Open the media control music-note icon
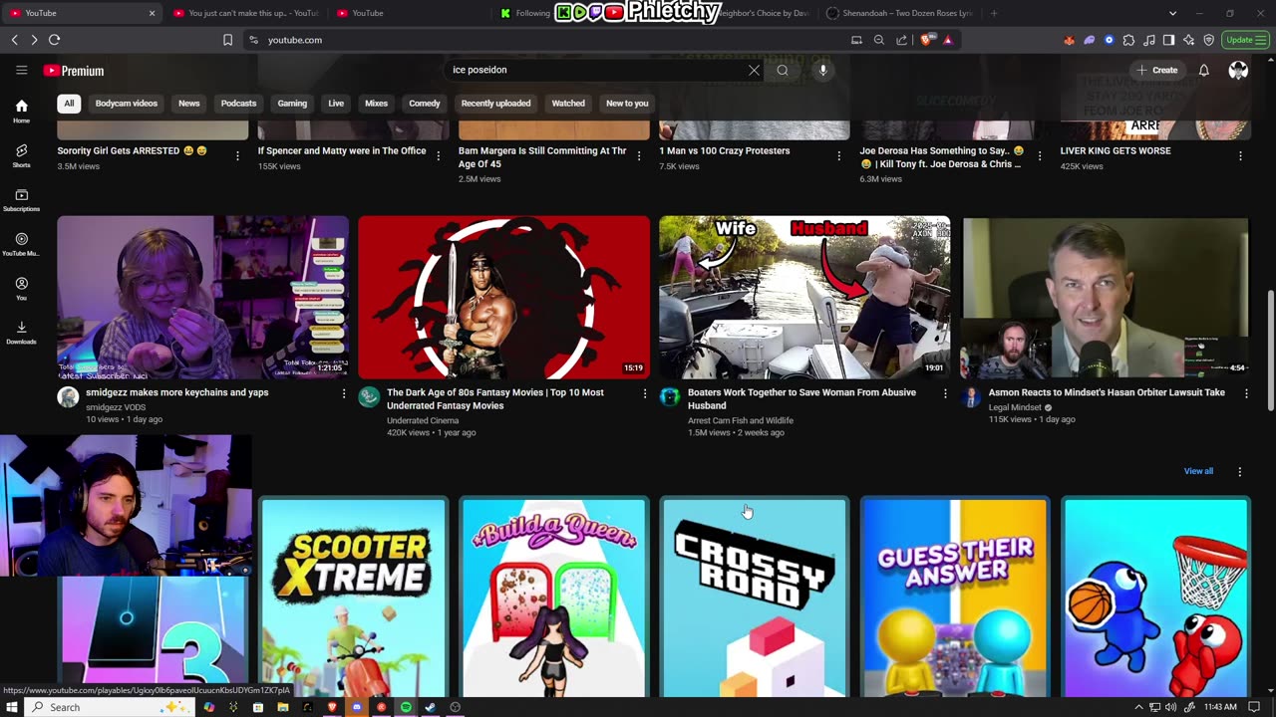Viewport: 1276px width, 717px height. (1149, 40)
